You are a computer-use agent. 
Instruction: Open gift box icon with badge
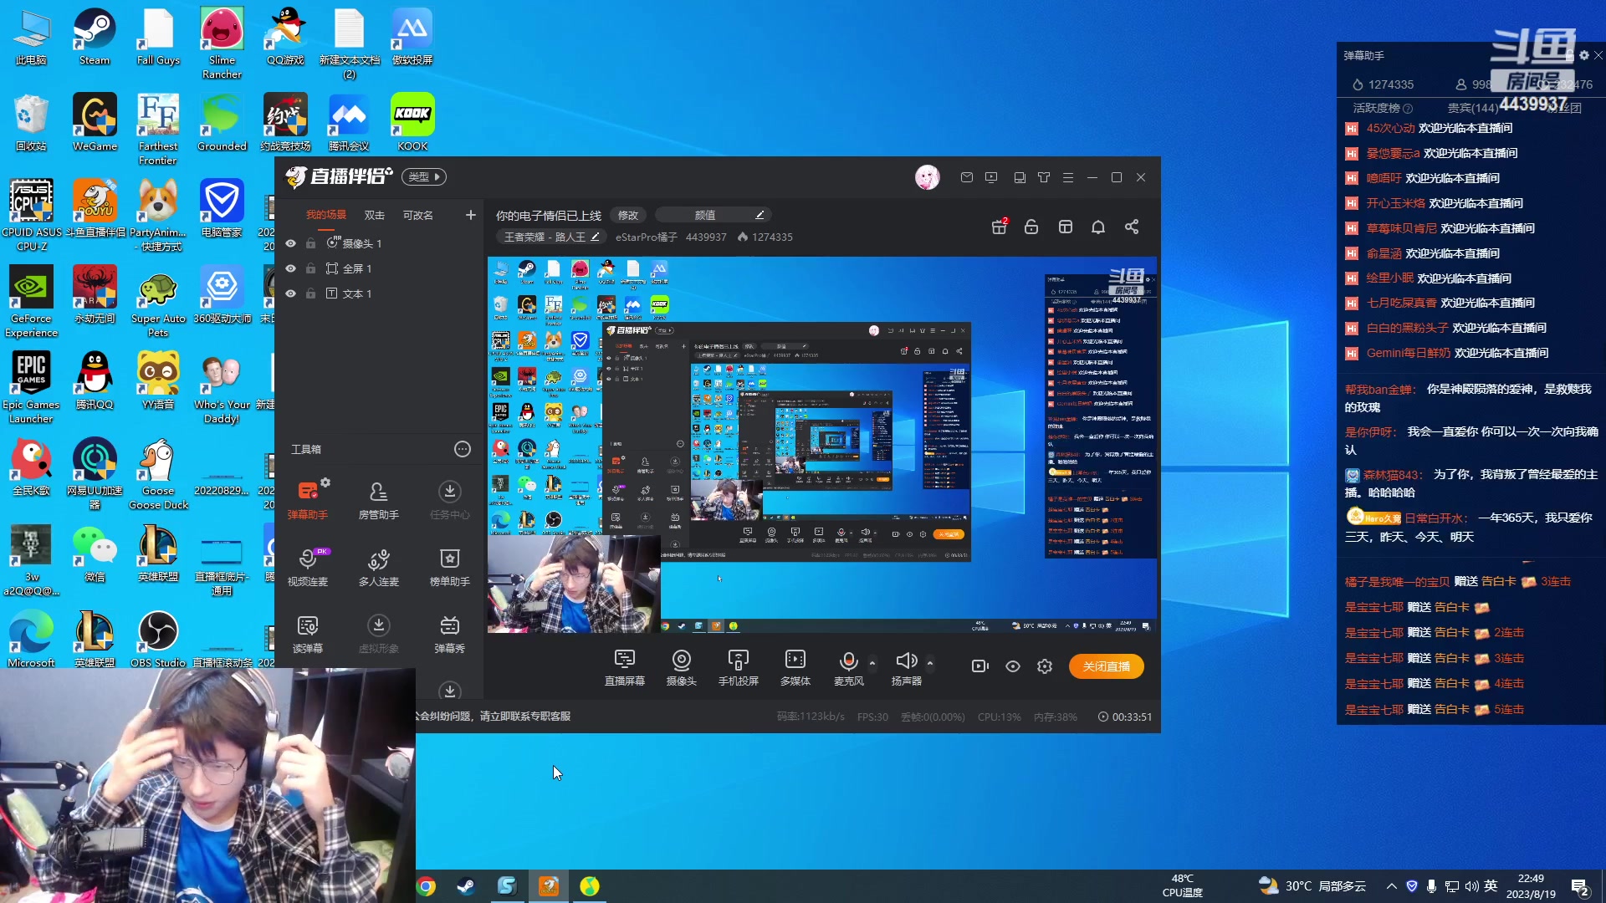pyautogui.click(x=1000, y=227)
